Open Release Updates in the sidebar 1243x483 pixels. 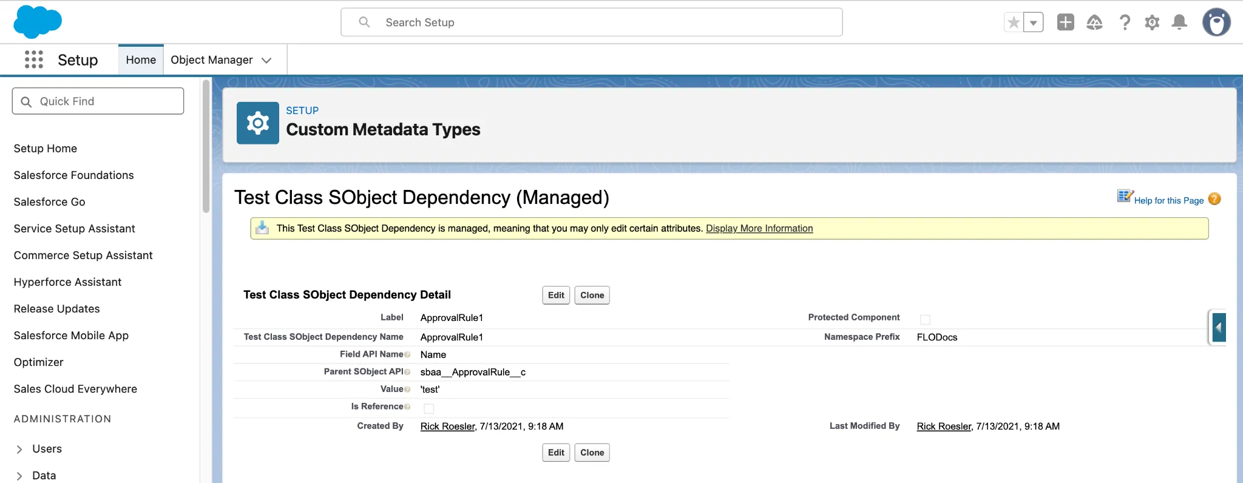point(57,309)
